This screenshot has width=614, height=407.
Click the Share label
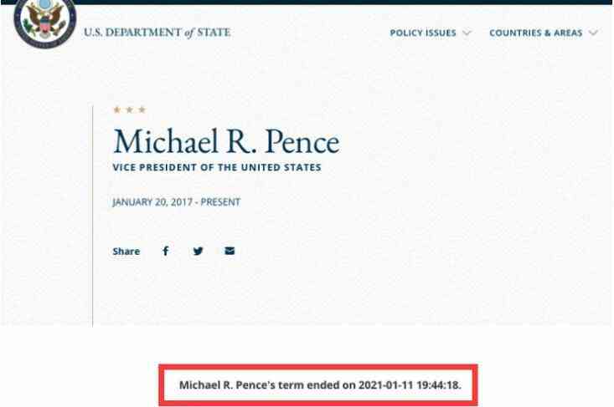pyautogui.click(x=126, y=252)
